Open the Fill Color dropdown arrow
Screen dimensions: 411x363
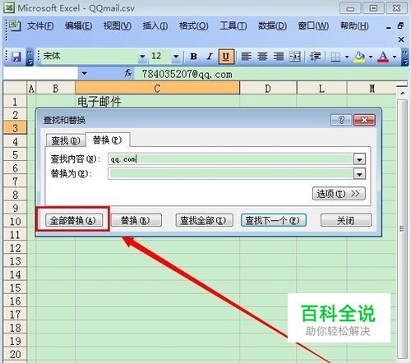371,57
